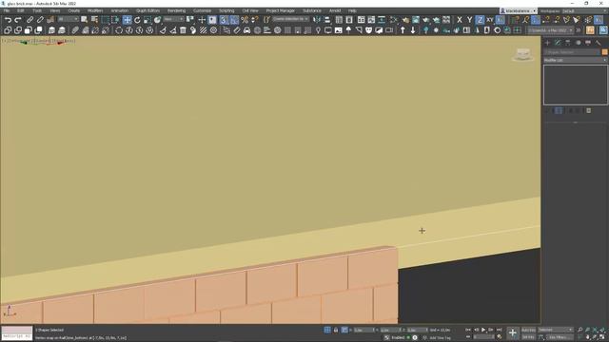The width and height of the screenshot is (609, 342).
Task: Toggle the 3D Snaps button
Action: [225, 20]
